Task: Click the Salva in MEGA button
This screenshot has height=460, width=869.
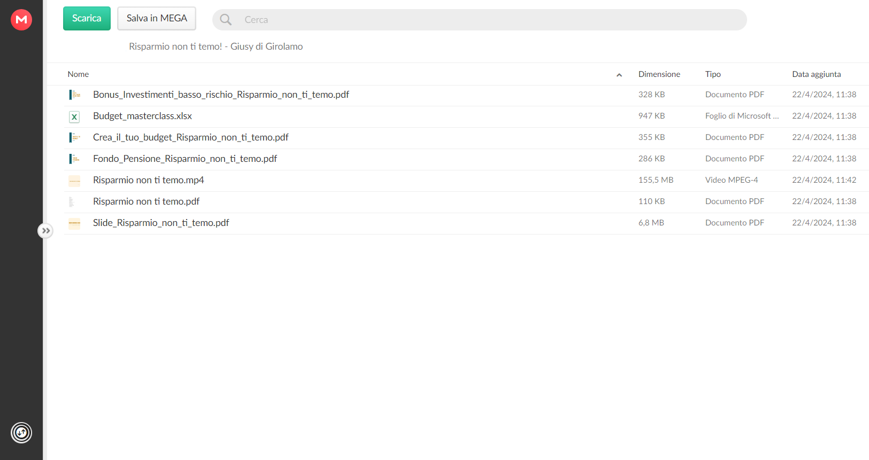Action: tap(157, 18)
